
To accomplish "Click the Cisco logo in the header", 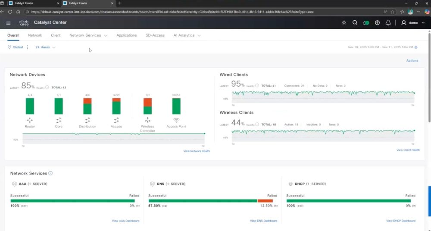I will click(x=24, y=23).
